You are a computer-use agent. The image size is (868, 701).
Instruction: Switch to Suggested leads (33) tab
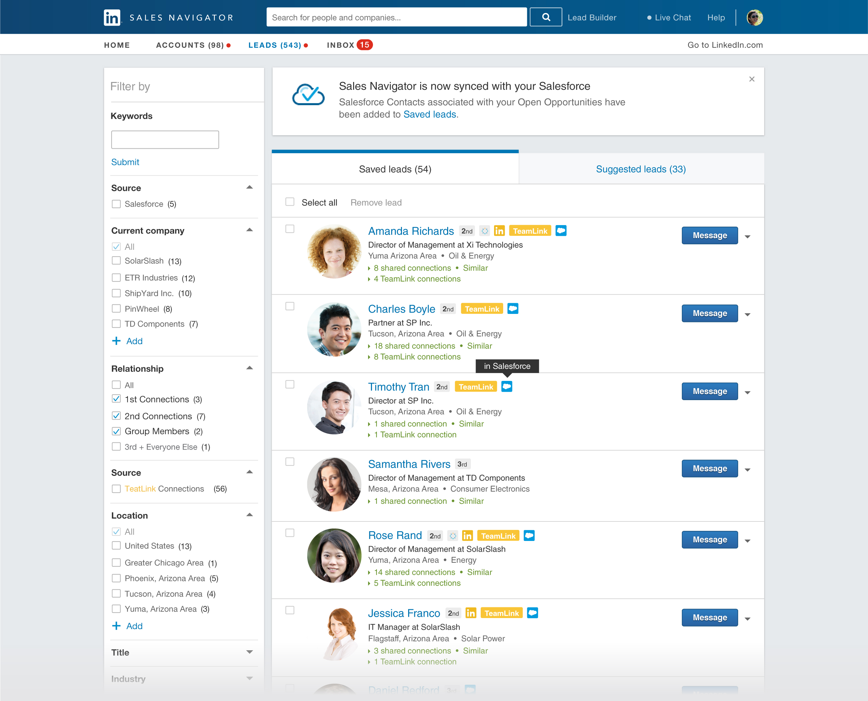coord(641,169)
